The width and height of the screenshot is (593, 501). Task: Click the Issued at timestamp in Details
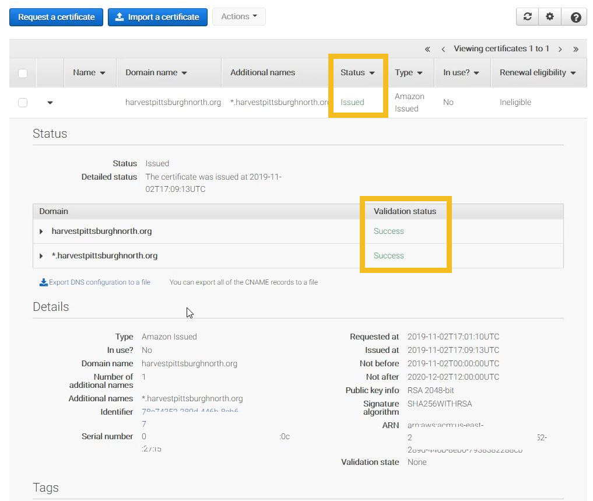(x=453, y=350)
